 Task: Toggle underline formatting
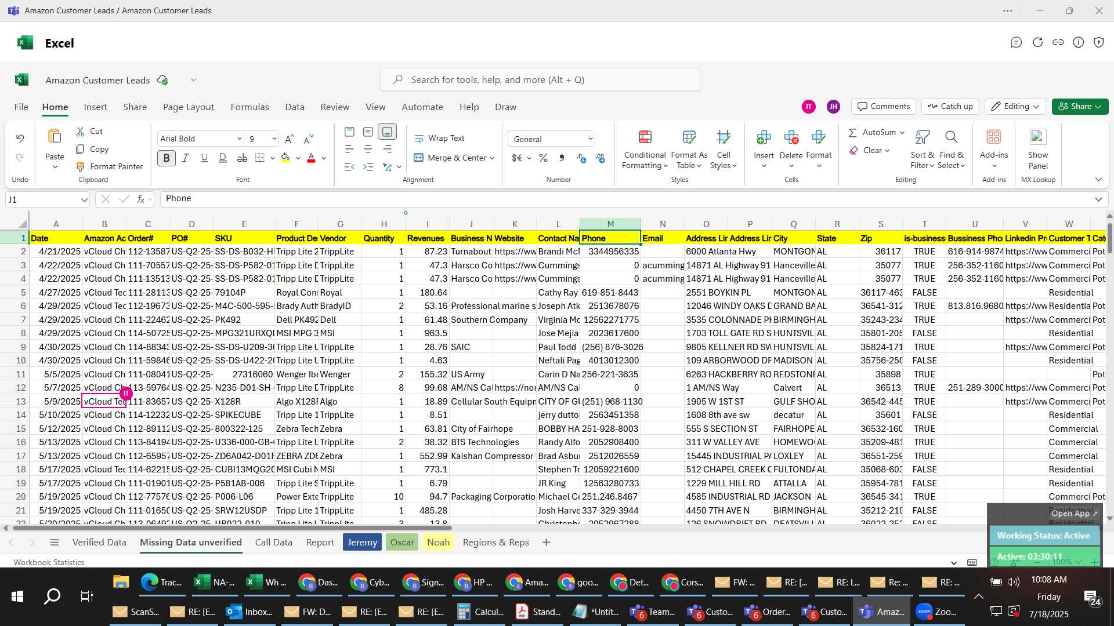(x=204, y=158)
